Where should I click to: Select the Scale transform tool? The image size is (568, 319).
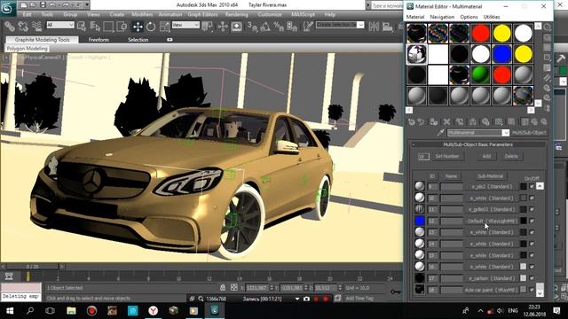(x=164, y=27)
